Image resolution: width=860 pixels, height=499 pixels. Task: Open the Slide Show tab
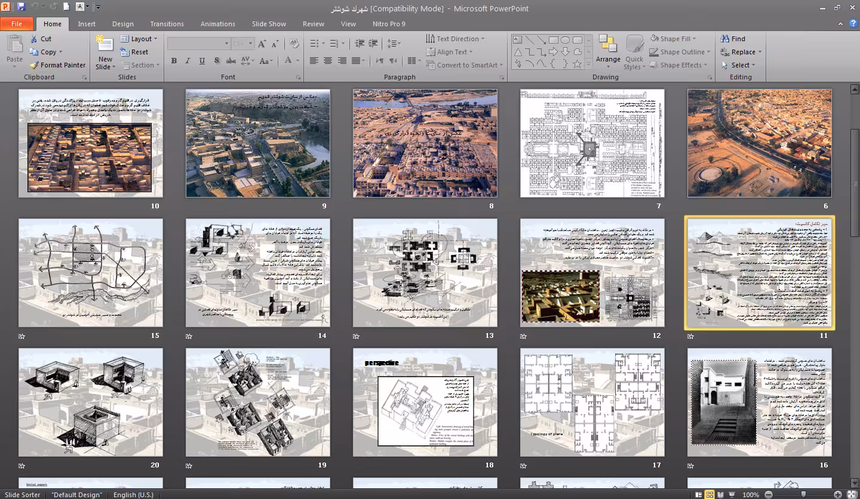(269, 24)
